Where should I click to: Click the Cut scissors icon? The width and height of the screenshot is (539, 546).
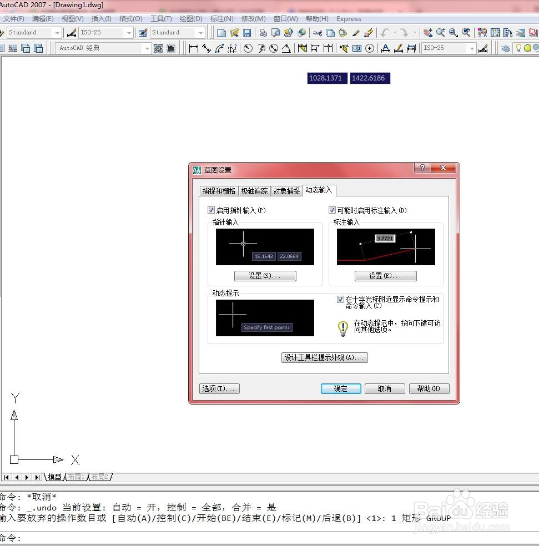pos(318,33)
